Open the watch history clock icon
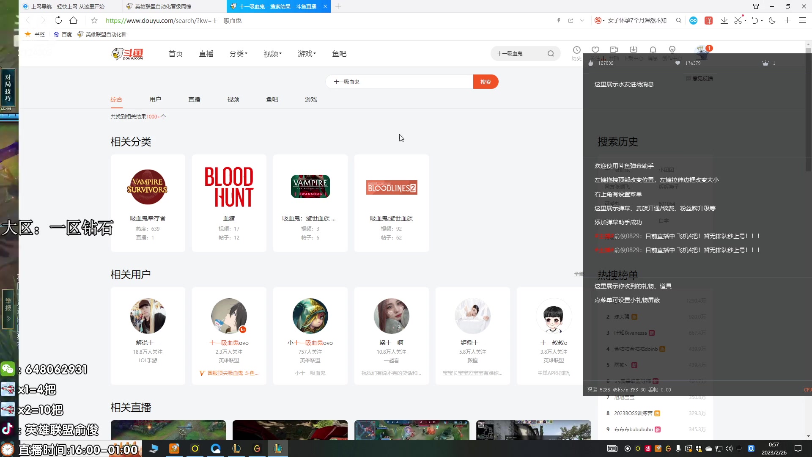The image size is (812, 457). tap(576, 50)
